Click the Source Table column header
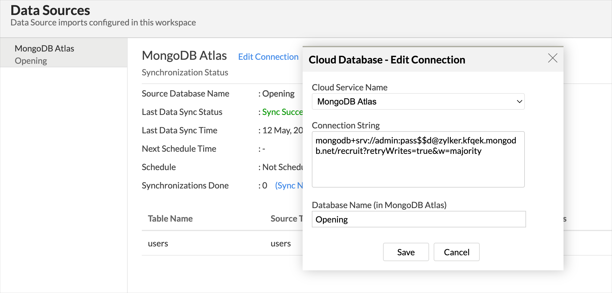Viewport: 612px width, 293px height. [287, 219]
